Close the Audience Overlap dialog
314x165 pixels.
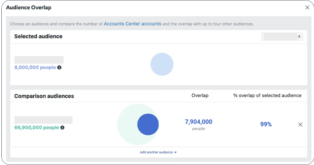pyautogui.click(x=307, y=7)
